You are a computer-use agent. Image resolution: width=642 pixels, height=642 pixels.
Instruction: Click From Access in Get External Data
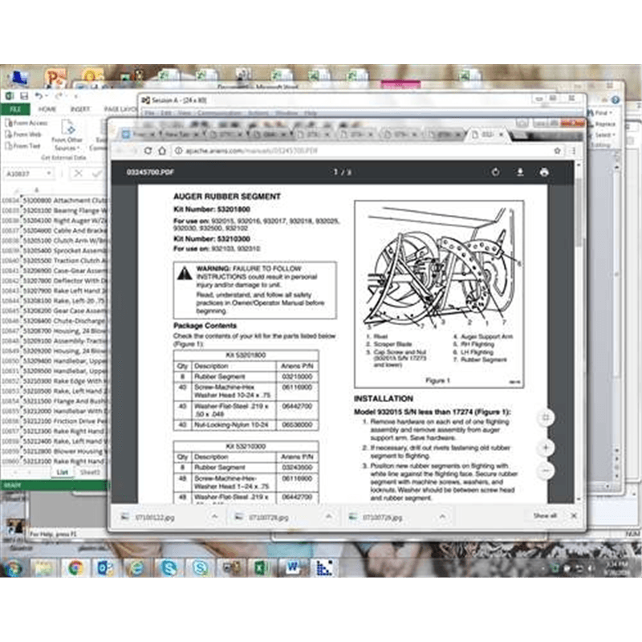click(x=27, y=124)
